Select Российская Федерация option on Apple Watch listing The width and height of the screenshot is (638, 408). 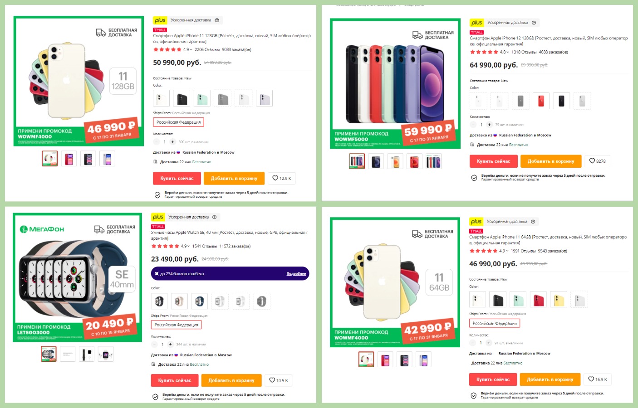coord(177,325)
